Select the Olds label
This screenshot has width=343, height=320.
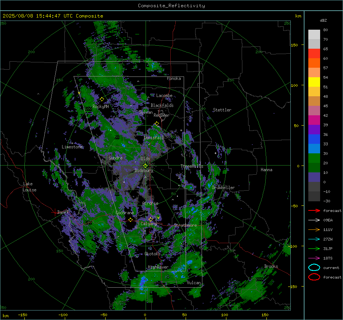pos(145,159)
